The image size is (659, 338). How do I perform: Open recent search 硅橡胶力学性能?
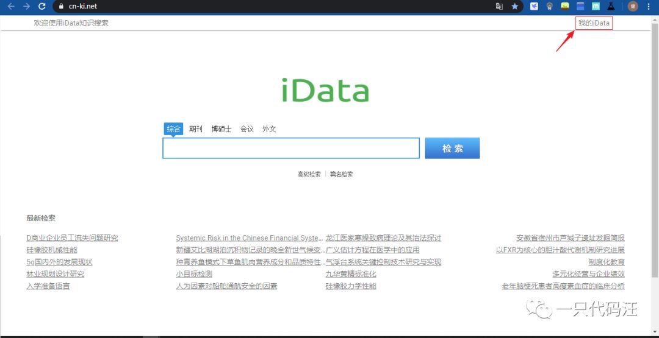(351, 286)
